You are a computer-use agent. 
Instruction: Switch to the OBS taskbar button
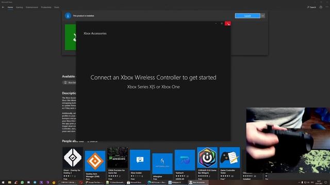tap(67, 182)
